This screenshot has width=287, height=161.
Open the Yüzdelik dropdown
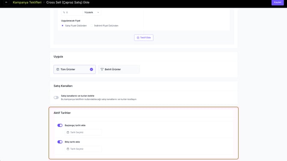[92, 12]
